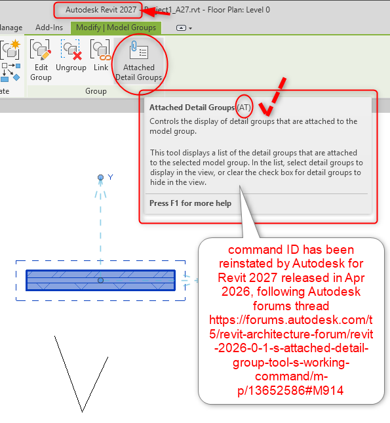
Task: Click the 'Attached Detail Groups (AT)' tooltip title
Action: coord(200,108)
